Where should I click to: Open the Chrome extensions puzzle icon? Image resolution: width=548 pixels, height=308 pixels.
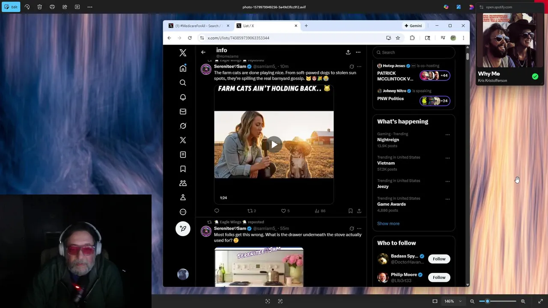(412, 38)
